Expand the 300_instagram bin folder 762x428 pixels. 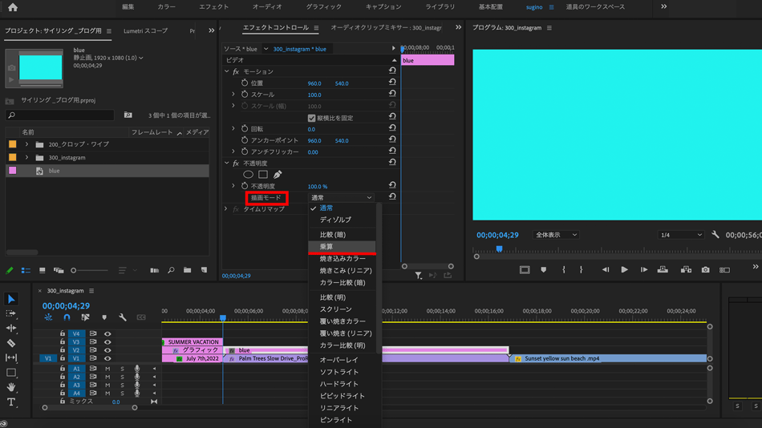coord(26,158)
